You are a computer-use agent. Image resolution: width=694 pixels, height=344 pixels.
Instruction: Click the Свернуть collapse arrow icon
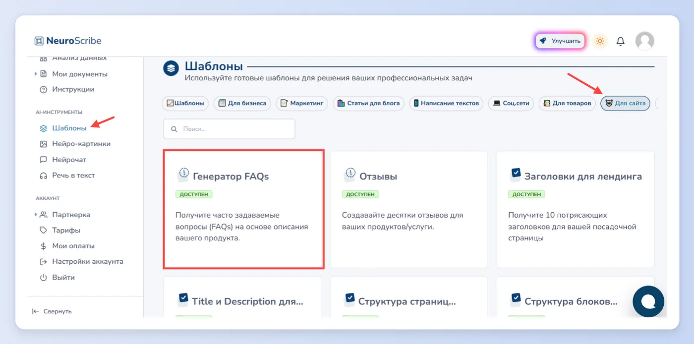tap(35, 311)
